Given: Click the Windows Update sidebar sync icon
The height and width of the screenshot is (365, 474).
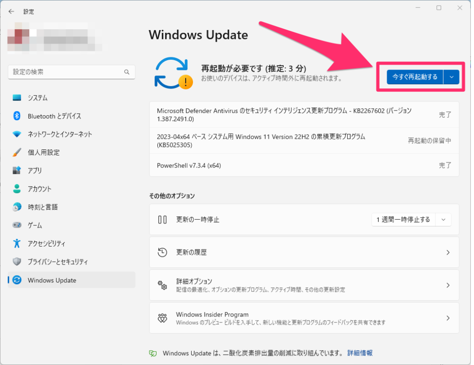Looking at the screenshot, I should click(x=17, y=280).
